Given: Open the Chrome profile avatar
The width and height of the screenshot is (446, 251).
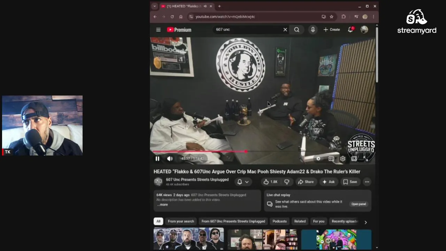Looking at the screenshot, I should click(365, 17).
